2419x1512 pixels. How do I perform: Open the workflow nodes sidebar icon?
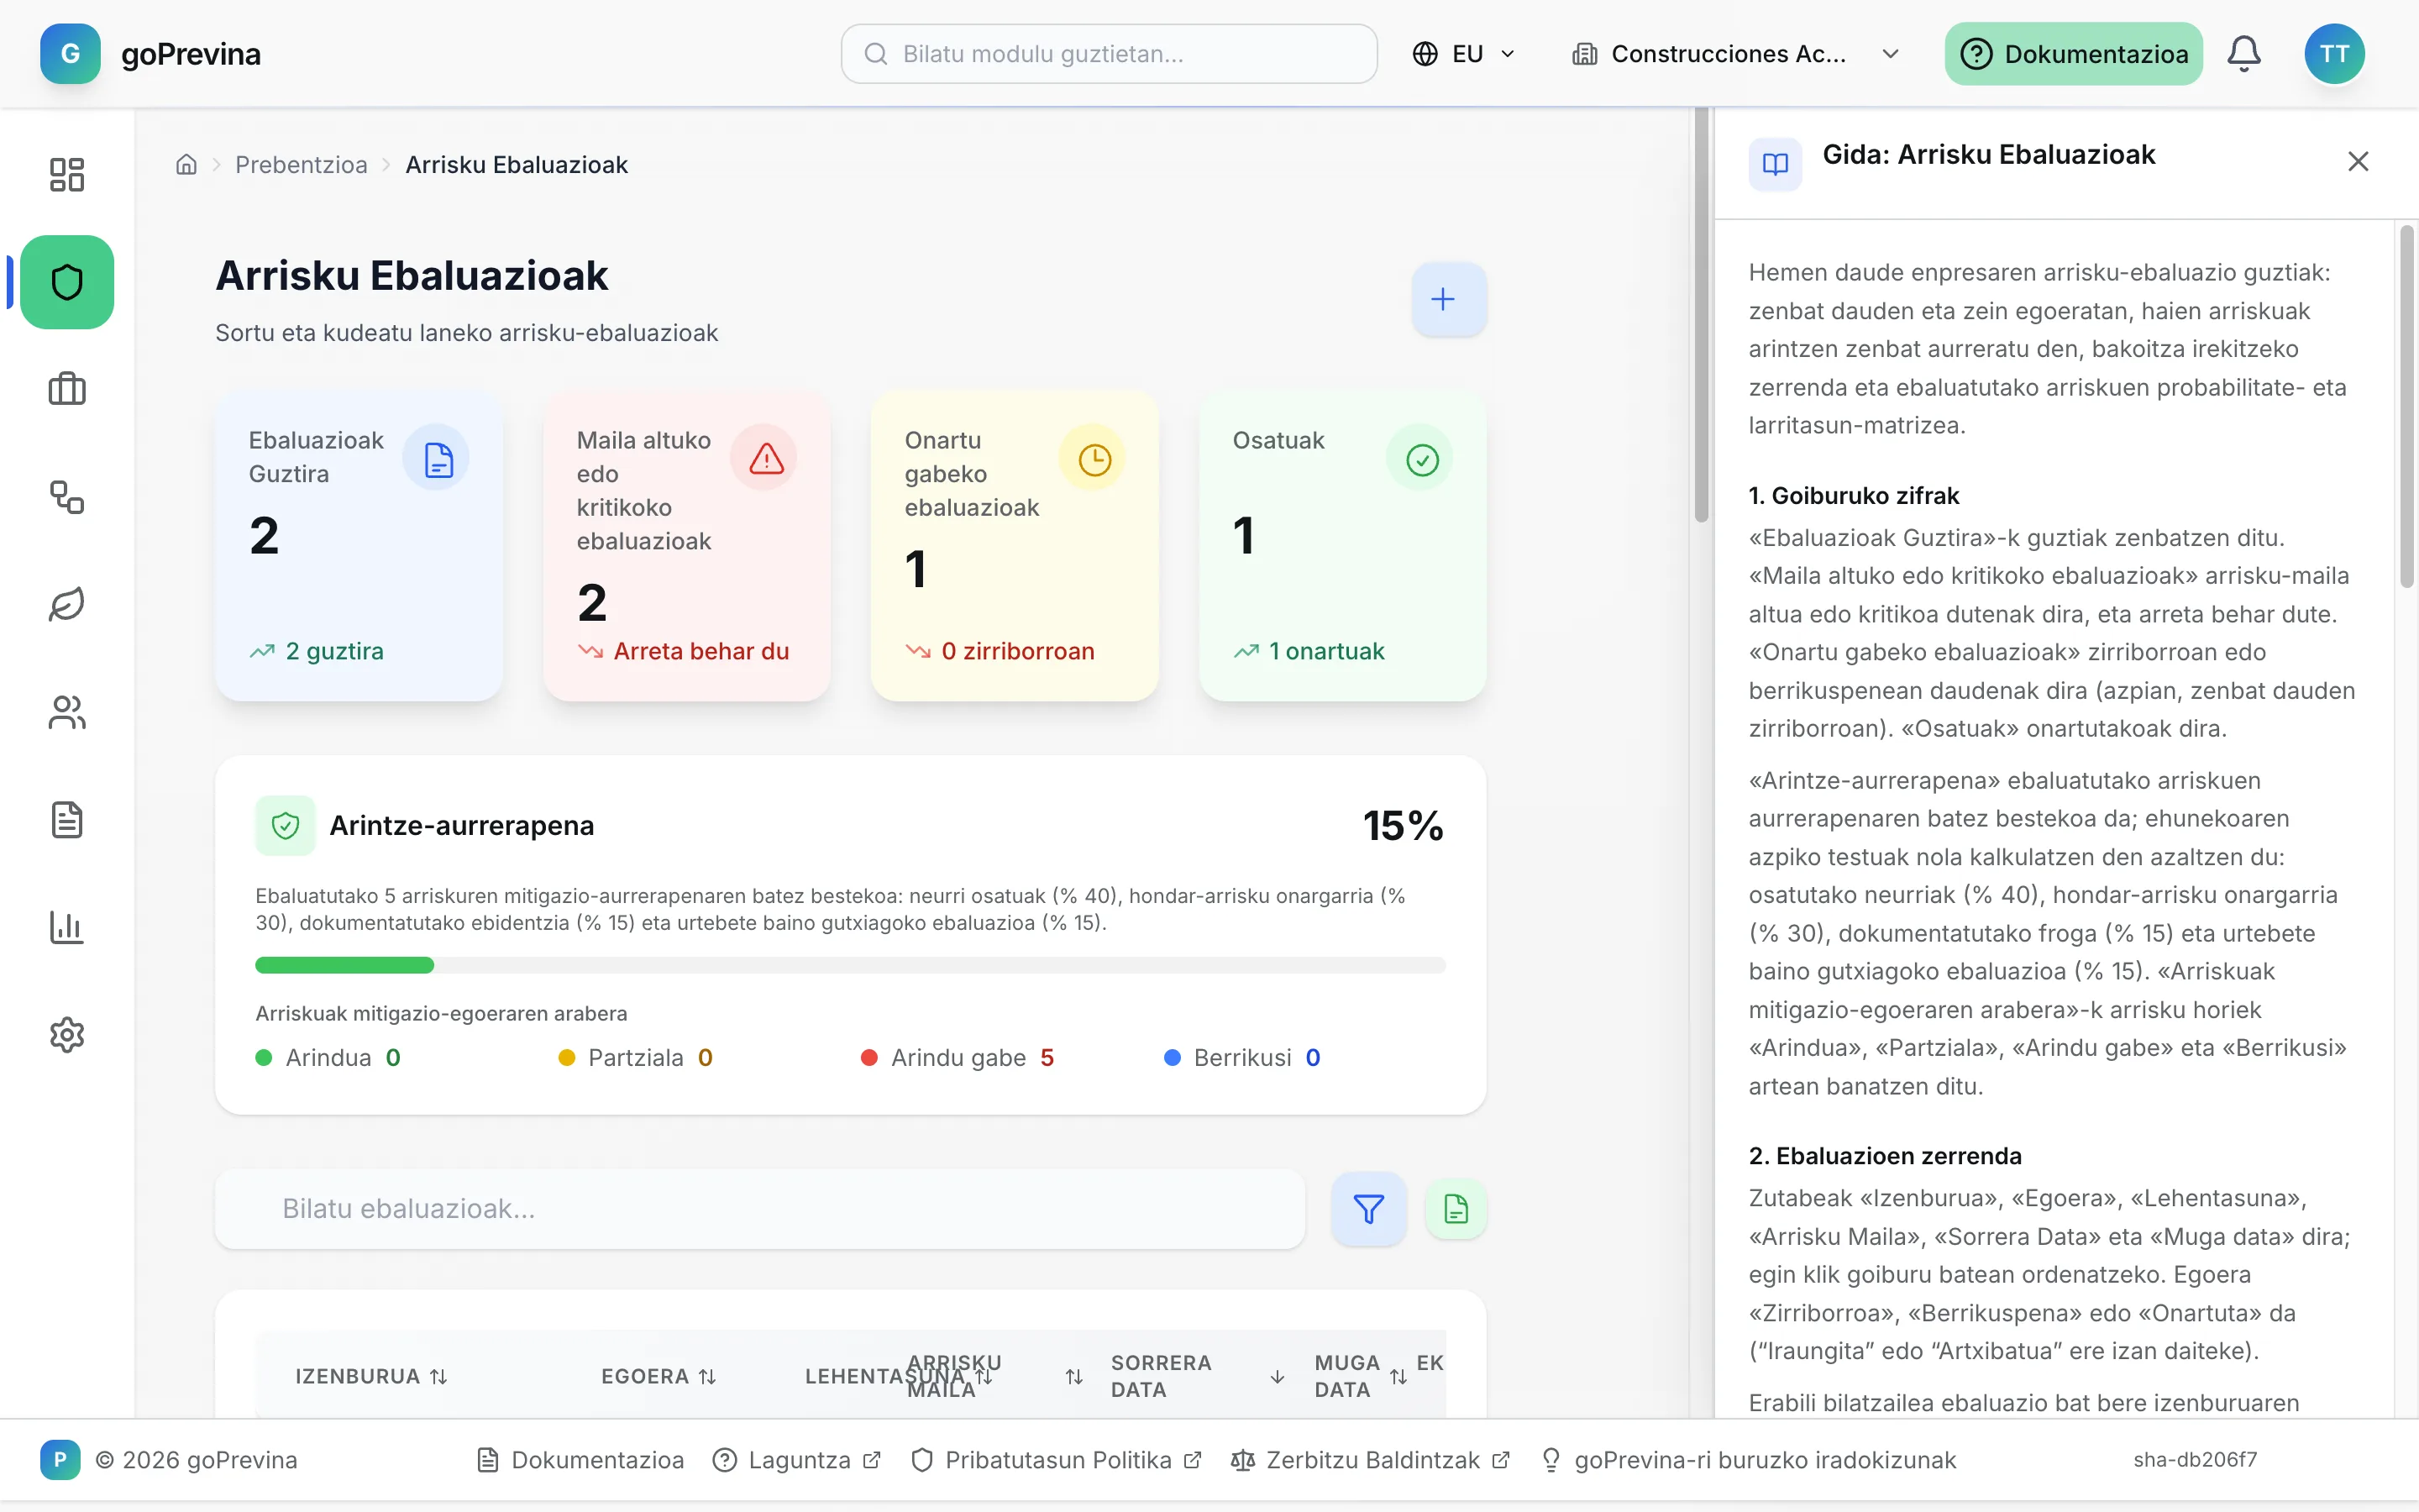[67, 497]
